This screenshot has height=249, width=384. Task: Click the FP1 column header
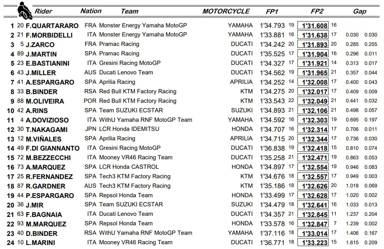[272, 11]
